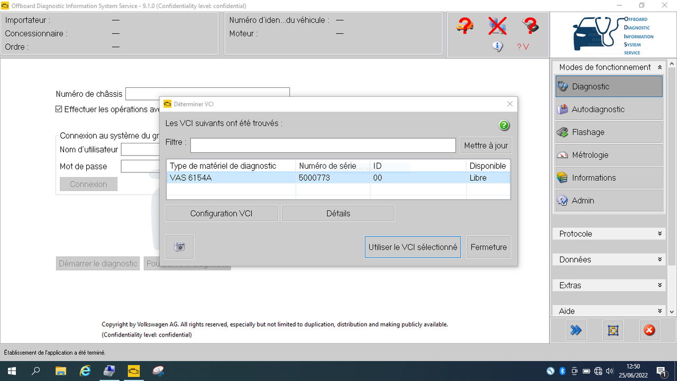Open Windows search from taskbar
Image resolution: width=677 pixels, height=381 pixels.
pos(35,371)
